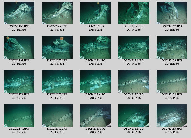Open thumbnail DSCN2163.JPG

coord(19,13)
